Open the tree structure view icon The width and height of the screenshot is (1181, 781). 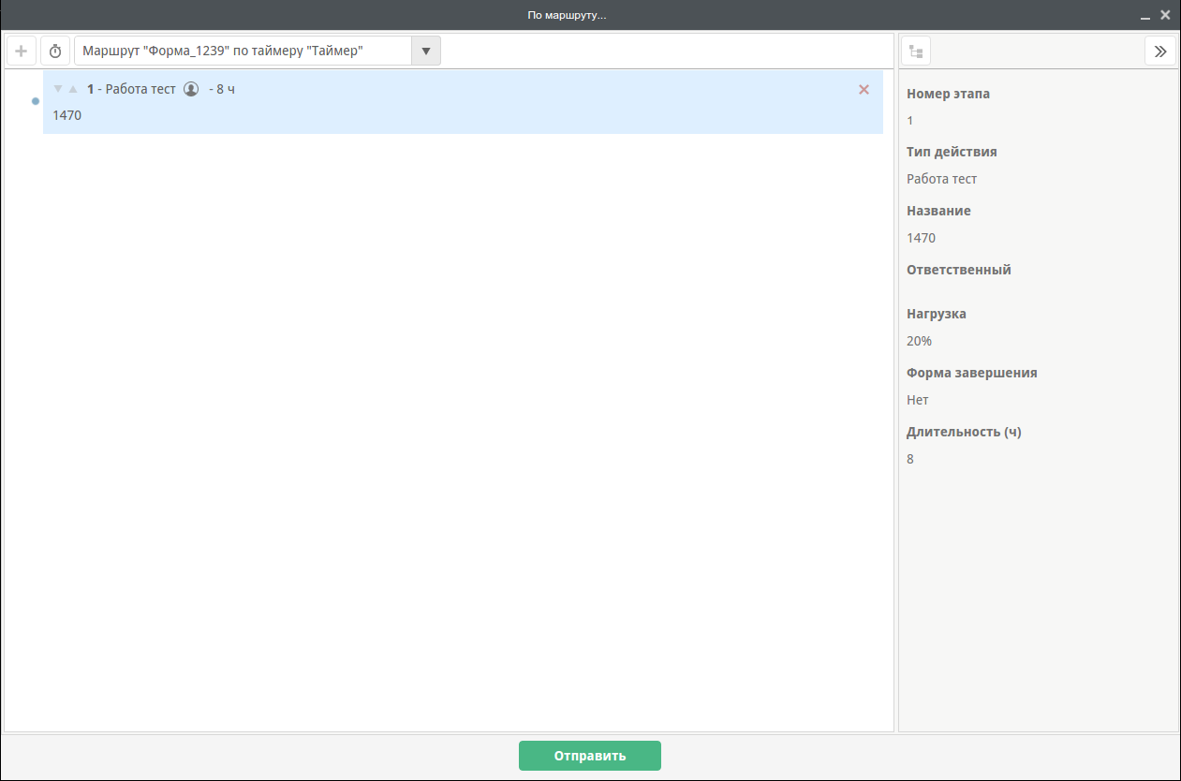point(916,51)
